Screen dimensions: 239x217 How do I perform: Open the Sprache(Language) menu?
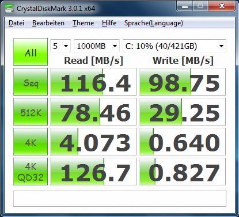(x=154, y=23)
